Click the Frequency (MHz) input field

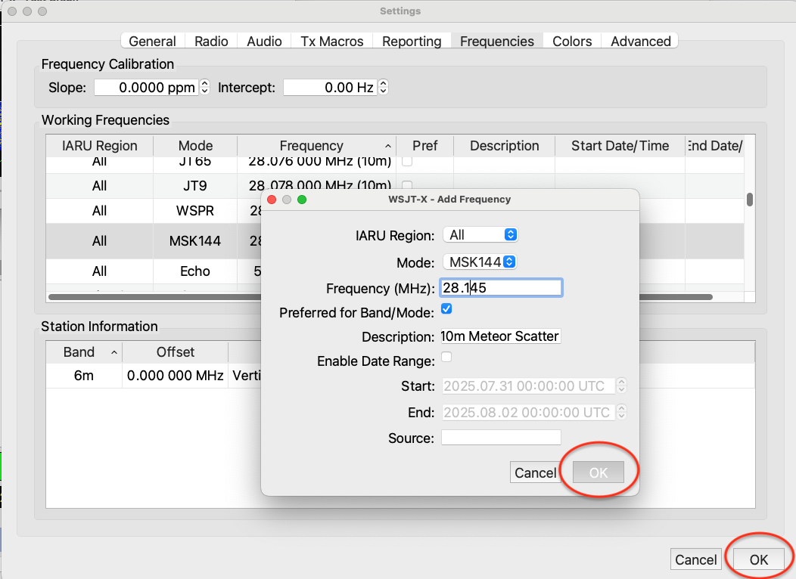[x=501, y=288]
